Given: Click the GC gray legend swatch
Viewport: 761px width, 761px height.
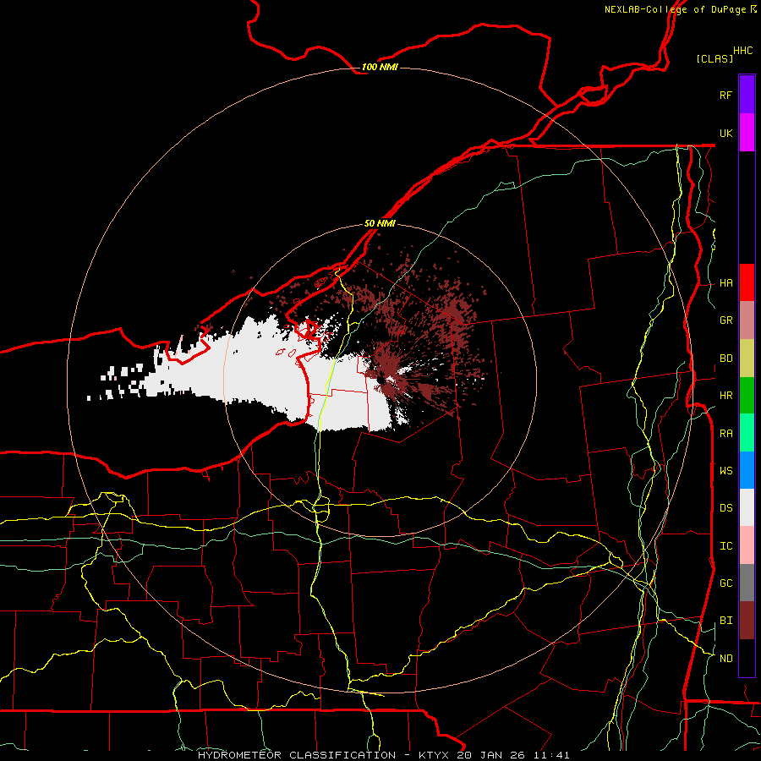Looking at the screenshot, I should [747, 583].
